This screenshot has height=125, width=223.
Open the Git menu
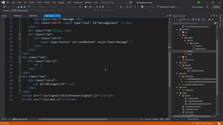(x=25, y=2)
